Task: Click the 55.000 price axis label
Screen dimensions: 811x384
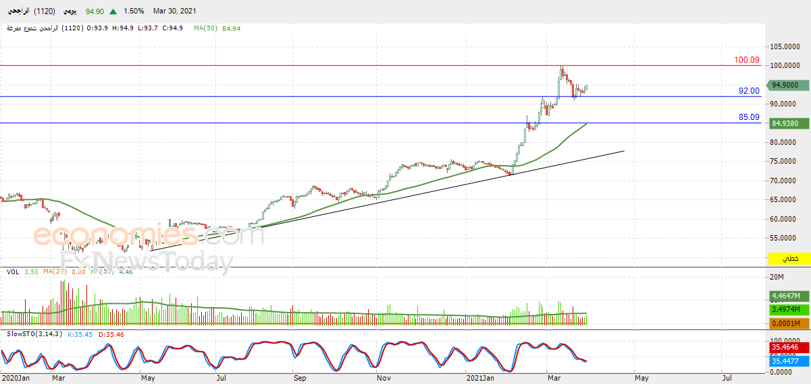Action: (x=785, y=238)
